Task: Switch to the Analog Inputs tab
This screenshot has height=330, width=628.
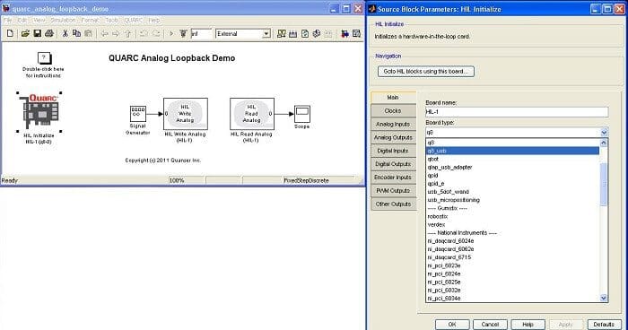Action: [x=393, y=124]
